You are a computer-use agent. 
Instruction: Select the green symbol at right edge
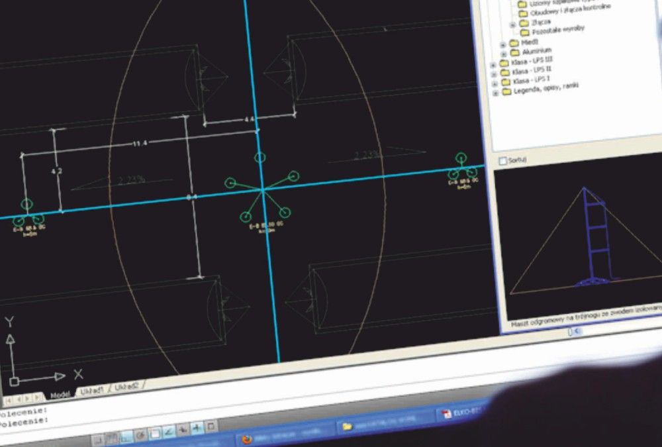point(463,167)
